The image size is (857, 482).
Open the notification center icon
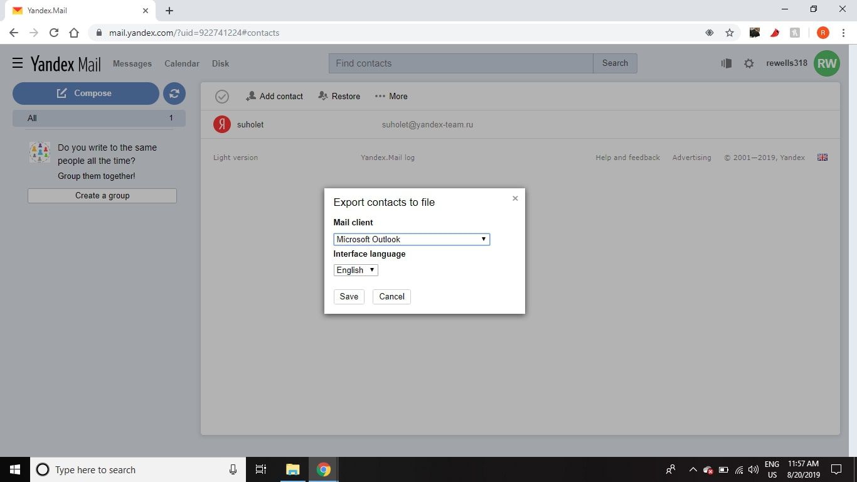click(x=836, y=469)
